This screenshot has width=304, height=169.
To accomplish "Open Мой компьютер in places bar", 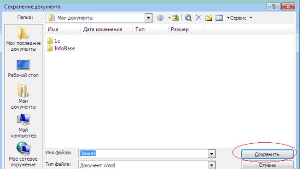I will (23, 126).
